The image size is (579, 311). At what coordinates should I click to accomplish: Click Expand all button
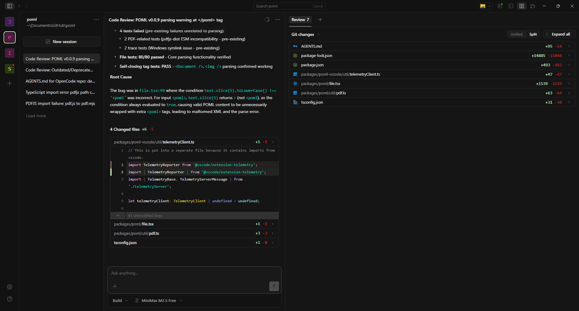(x=559, y=34)
